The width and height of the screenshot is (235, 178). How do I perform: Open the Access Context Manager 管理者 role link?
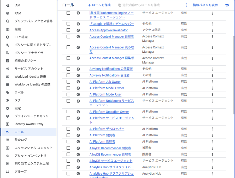[x=111, y=37]
